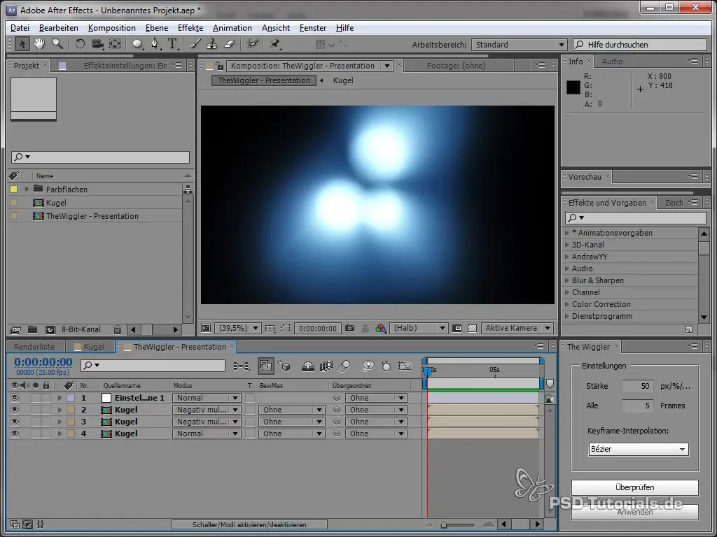Image resolution: width=717 pixels, height=537 pixels.
Task: Select the Eraser tool
Action: 230,44
